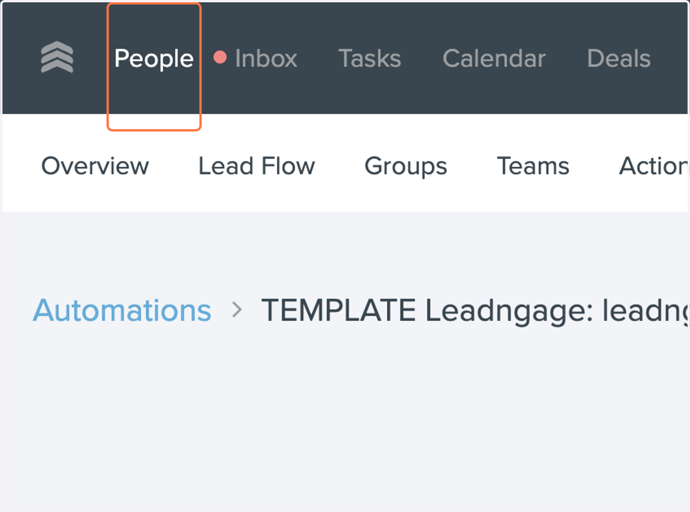This screenshot has height=512, width=690.
Task: Select the Overview sub-tab
Action: (x=95, y=166)
